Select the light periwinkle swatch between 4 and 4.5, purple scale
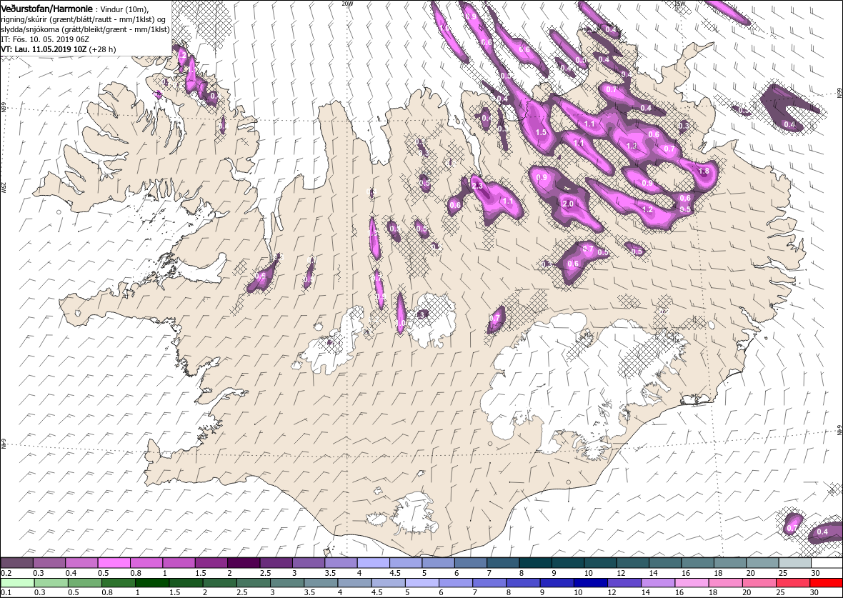The height and width of the screenshot is (598, 843). pos(373,562)
